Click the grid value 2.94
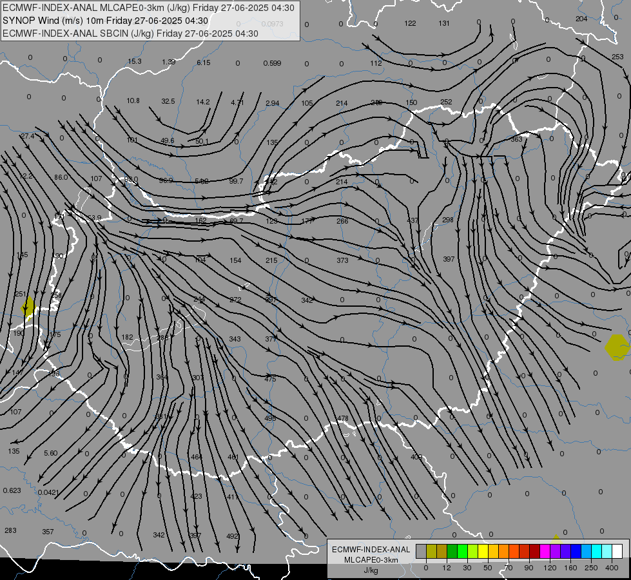 click(273, 103)
